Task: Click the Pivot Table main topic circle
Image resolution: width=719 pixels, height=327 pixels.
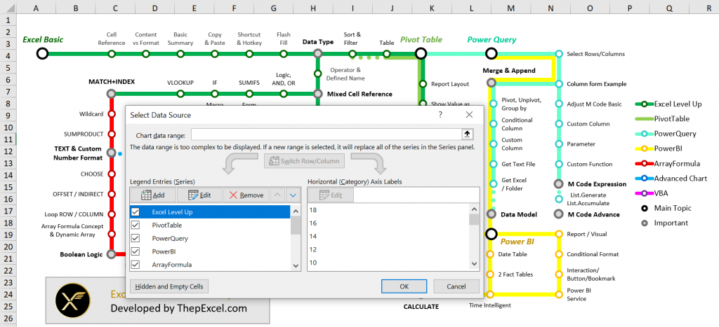Action: click(x=421, y=54)
